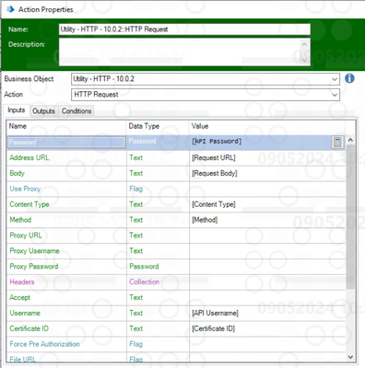The width and height of the screenshot is (365, 368).
Task: Click the [Content Type] value
Action: pyautogui.click(x=214, y=204)
